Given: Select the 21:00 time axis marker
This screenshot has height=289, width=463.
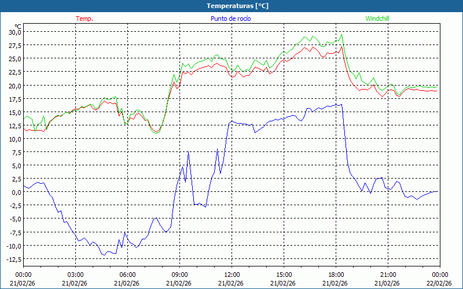Looking at the screenshot, I should pyautogui.click(x=388, y=275).
